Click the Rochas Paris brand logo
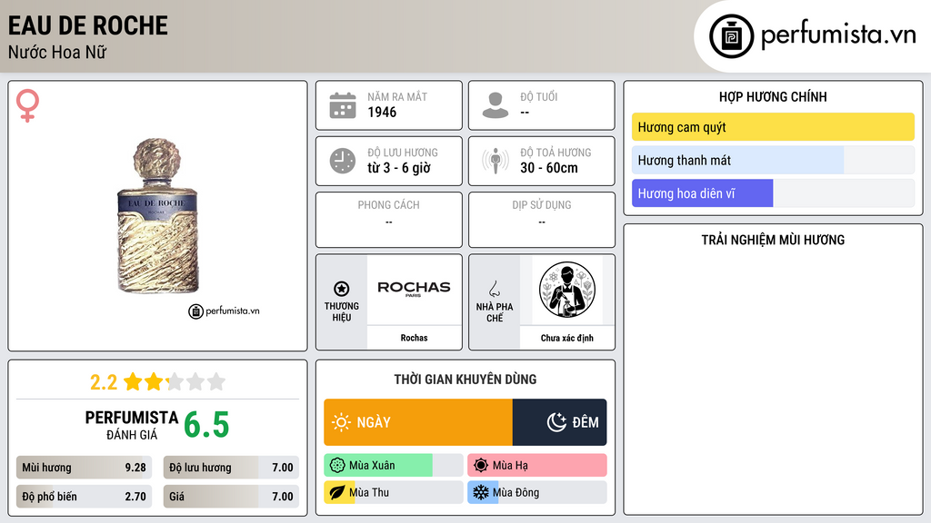 [414, 288]
